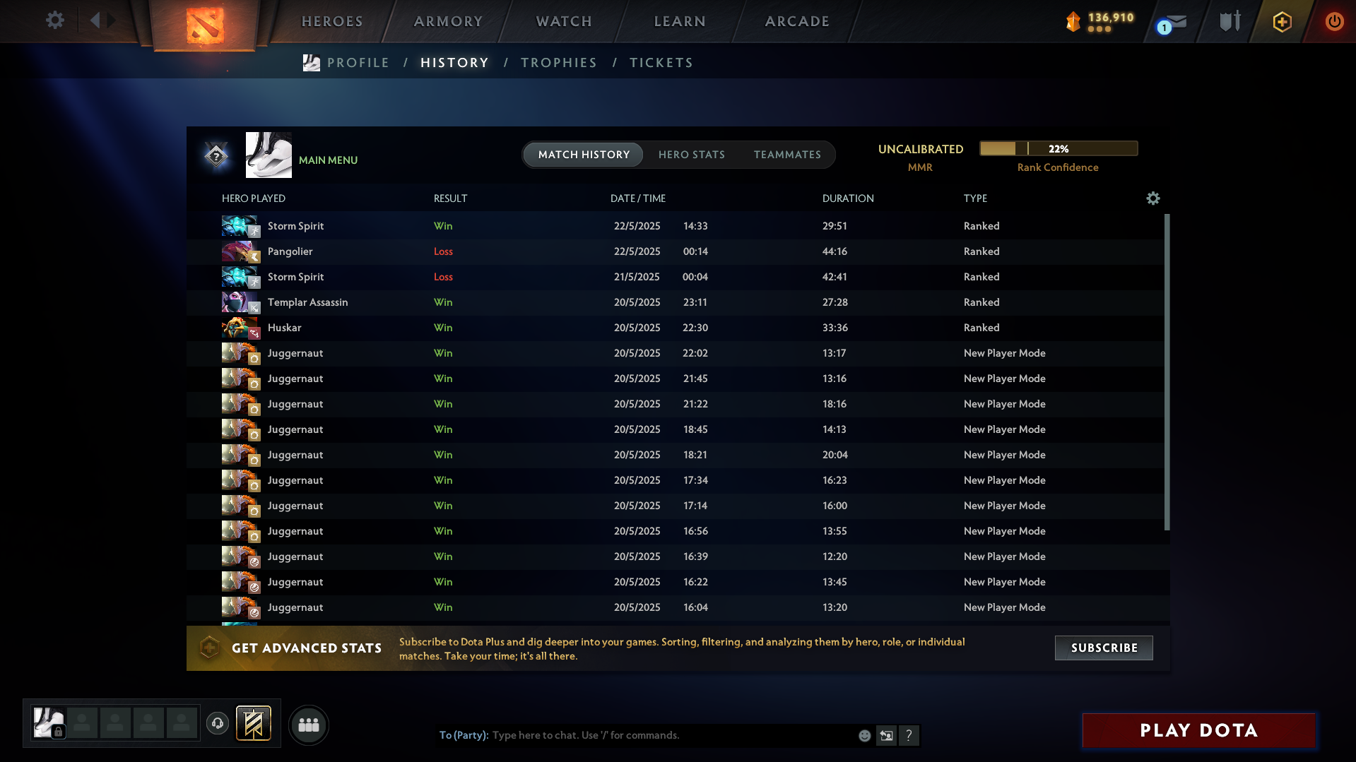
Task: Click the match history scrollbar
Action: click(1167, 371)
